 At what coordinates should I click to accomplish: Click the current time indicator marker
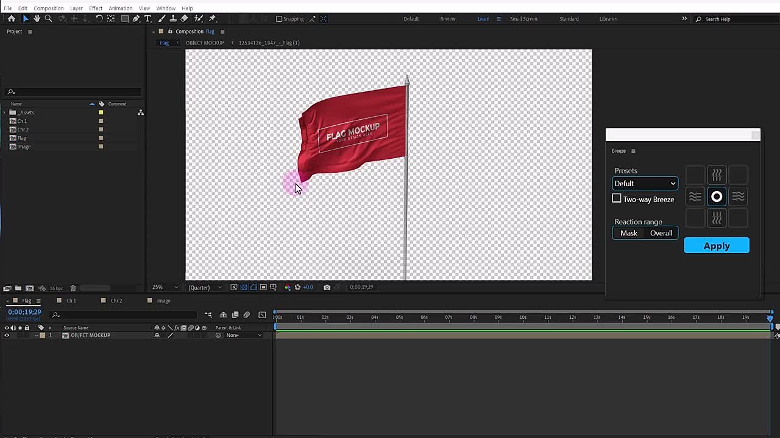770,318
